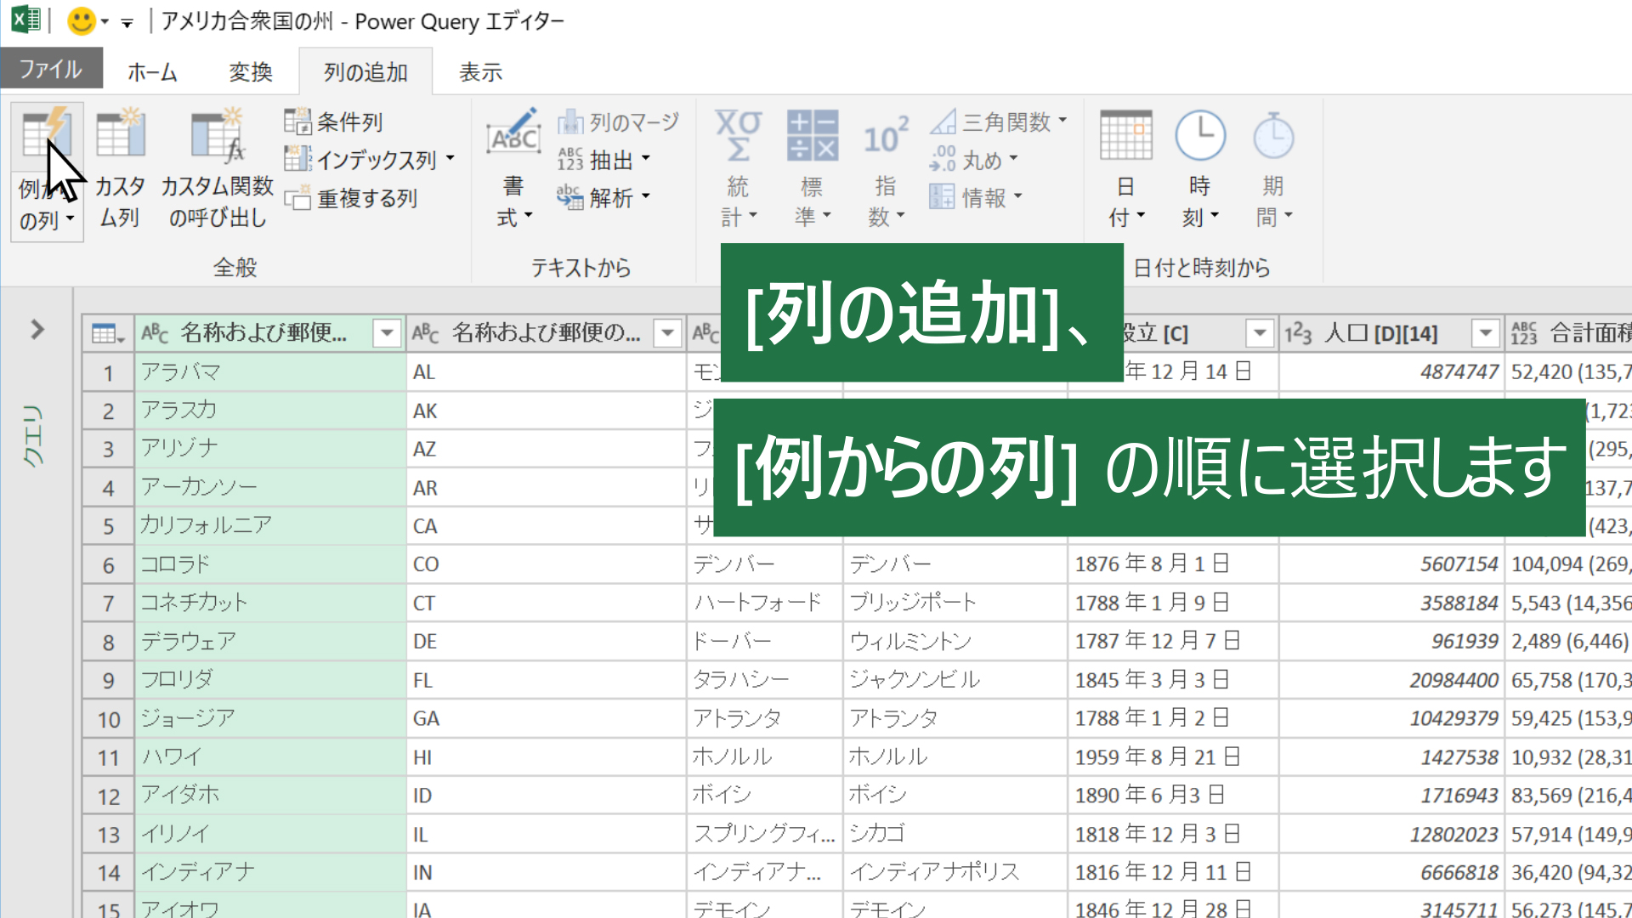1632x918 pixels.
Task: Switch to the 変換 tab
Action: (251, 72)
